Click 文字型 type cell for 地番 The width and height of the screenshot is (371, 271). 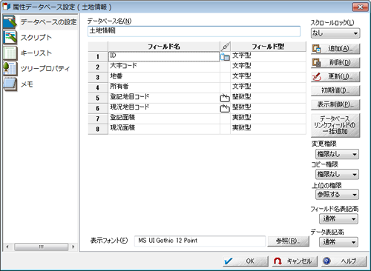click(268, 77)
